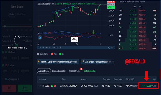Viewport: 161px width, 95px height.
Task: Decrease Take Profit value stepper down
Action: pyautogui.click(x=30, y=59)
